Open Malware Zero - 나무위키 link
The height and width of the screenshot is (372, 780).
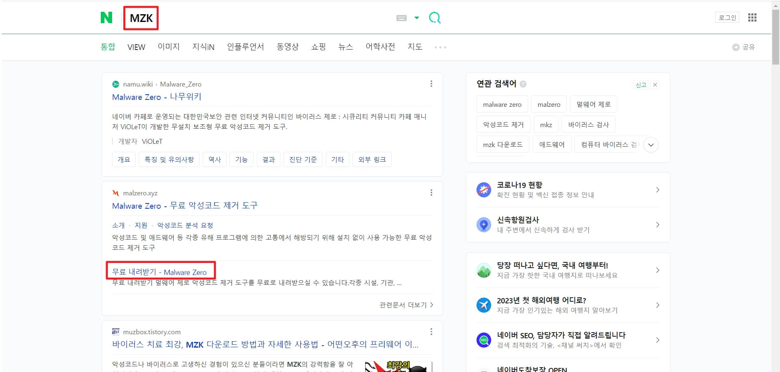click(x=157, y=97)
